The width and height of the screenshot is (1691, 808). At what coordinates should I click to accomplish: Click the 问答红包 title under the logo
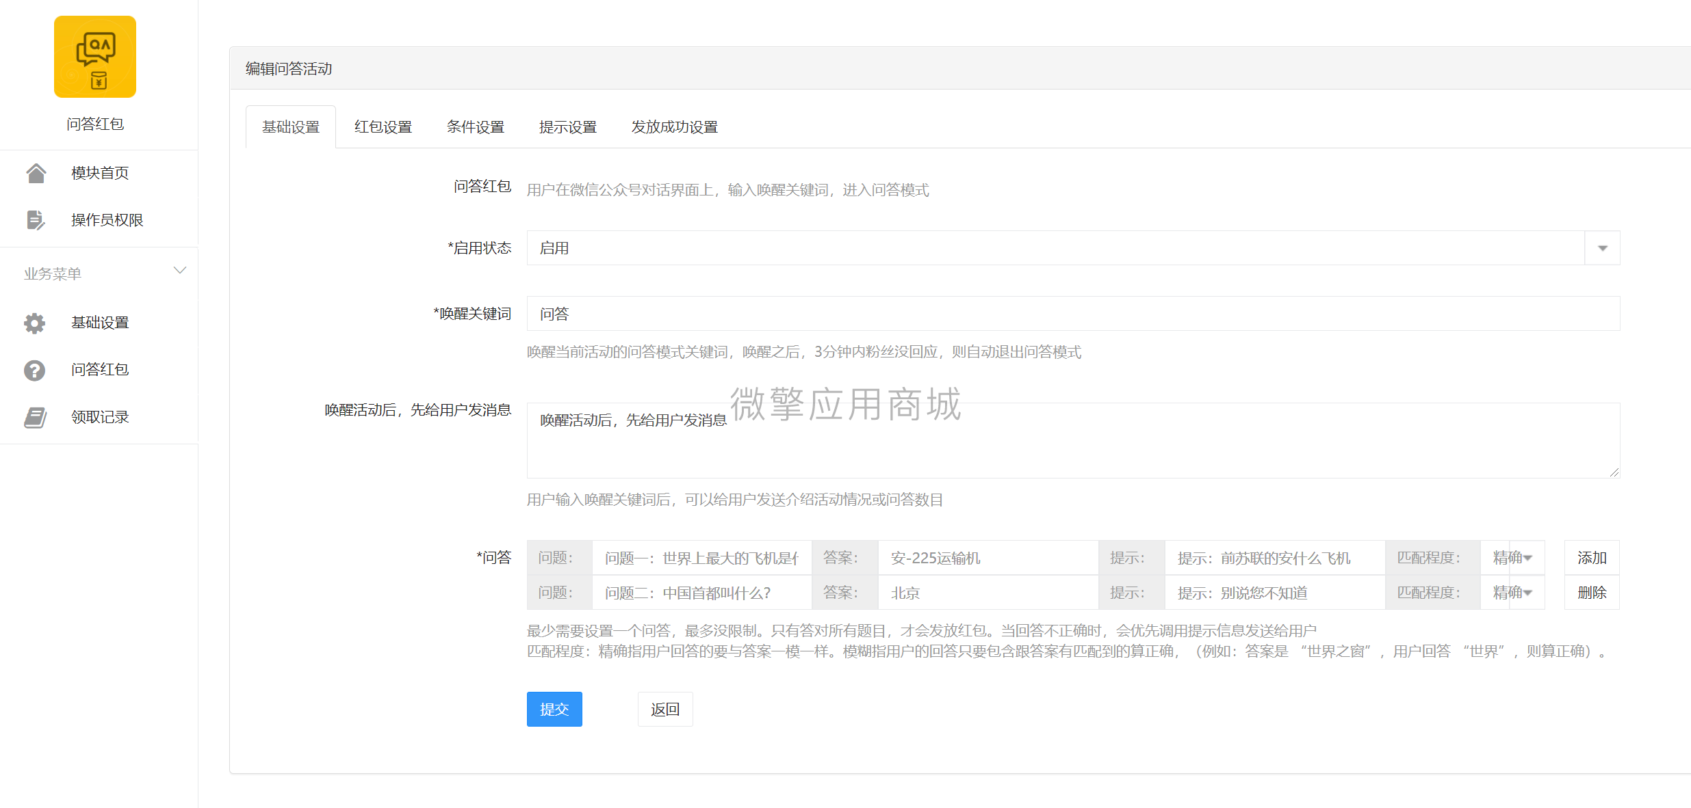coord(95,124)
